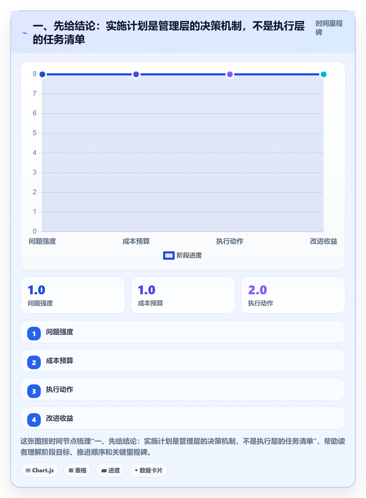Click the y-axis value 8
This screenshot has width=366, height=498.
pos(35,74)
